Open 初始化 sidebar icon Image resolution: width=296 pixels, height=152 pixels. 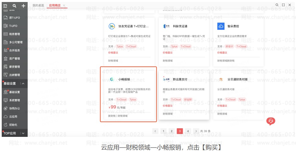coord(6,125)
